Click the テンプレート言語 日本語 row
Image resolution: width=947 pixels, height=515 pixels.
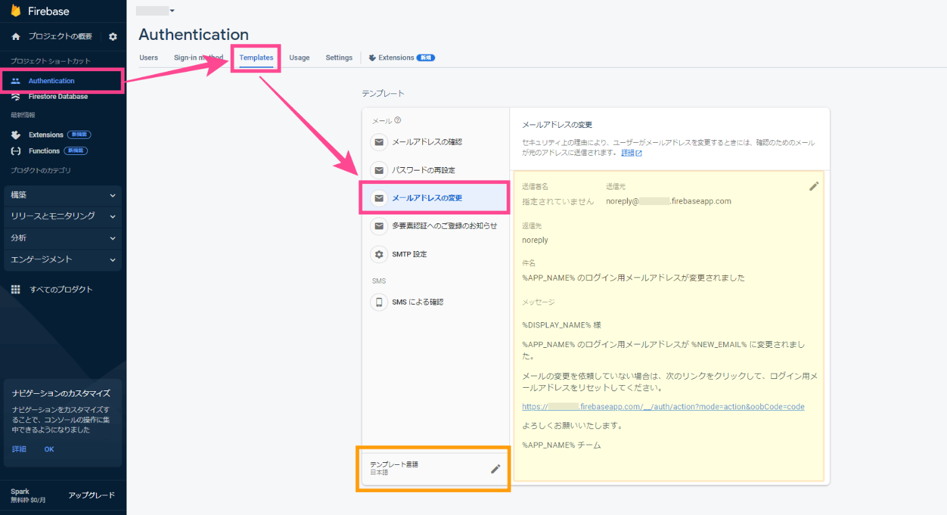[x=435, y=468]
